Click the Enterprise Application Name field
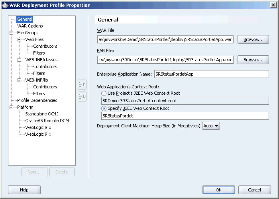 [x=211, y=74]
